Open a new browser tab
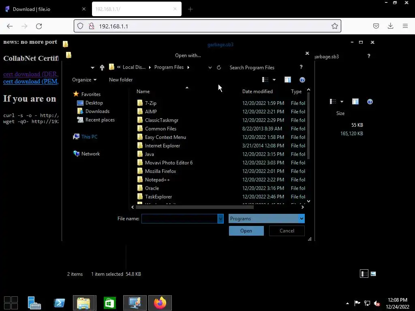Image resolution: width=415 pixels, height=311 pixels. point(190,9)
